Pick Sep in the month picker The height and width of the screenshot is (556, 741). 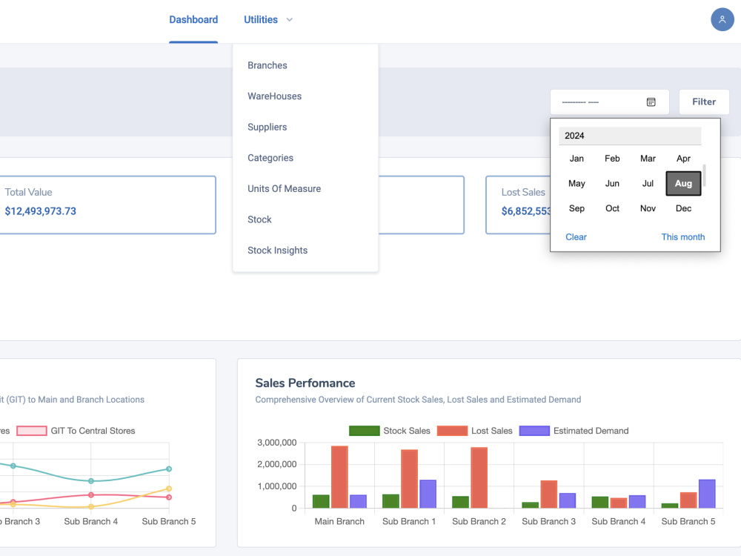(576, 208)
